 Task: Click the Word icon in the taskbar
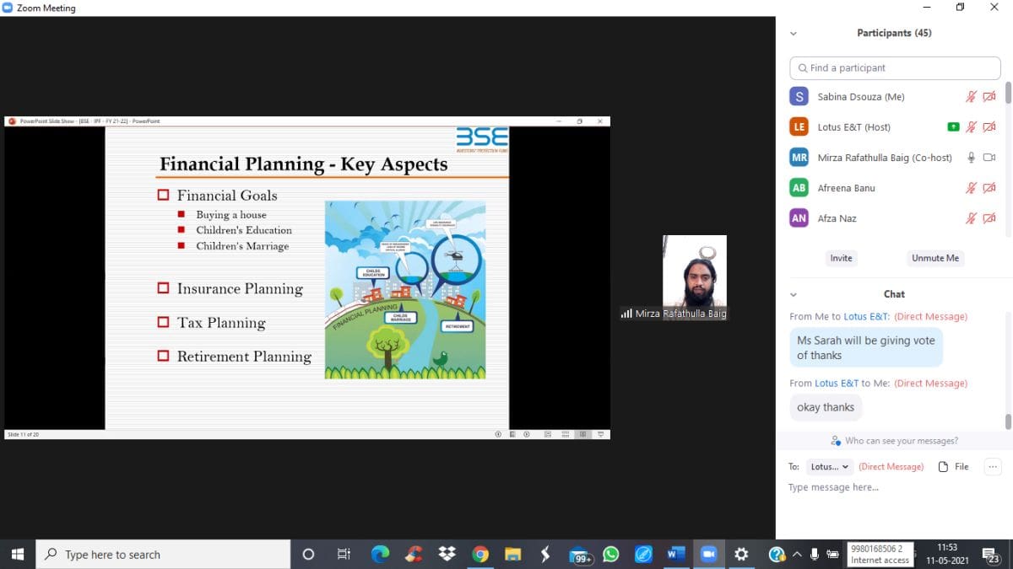point(675,554)
